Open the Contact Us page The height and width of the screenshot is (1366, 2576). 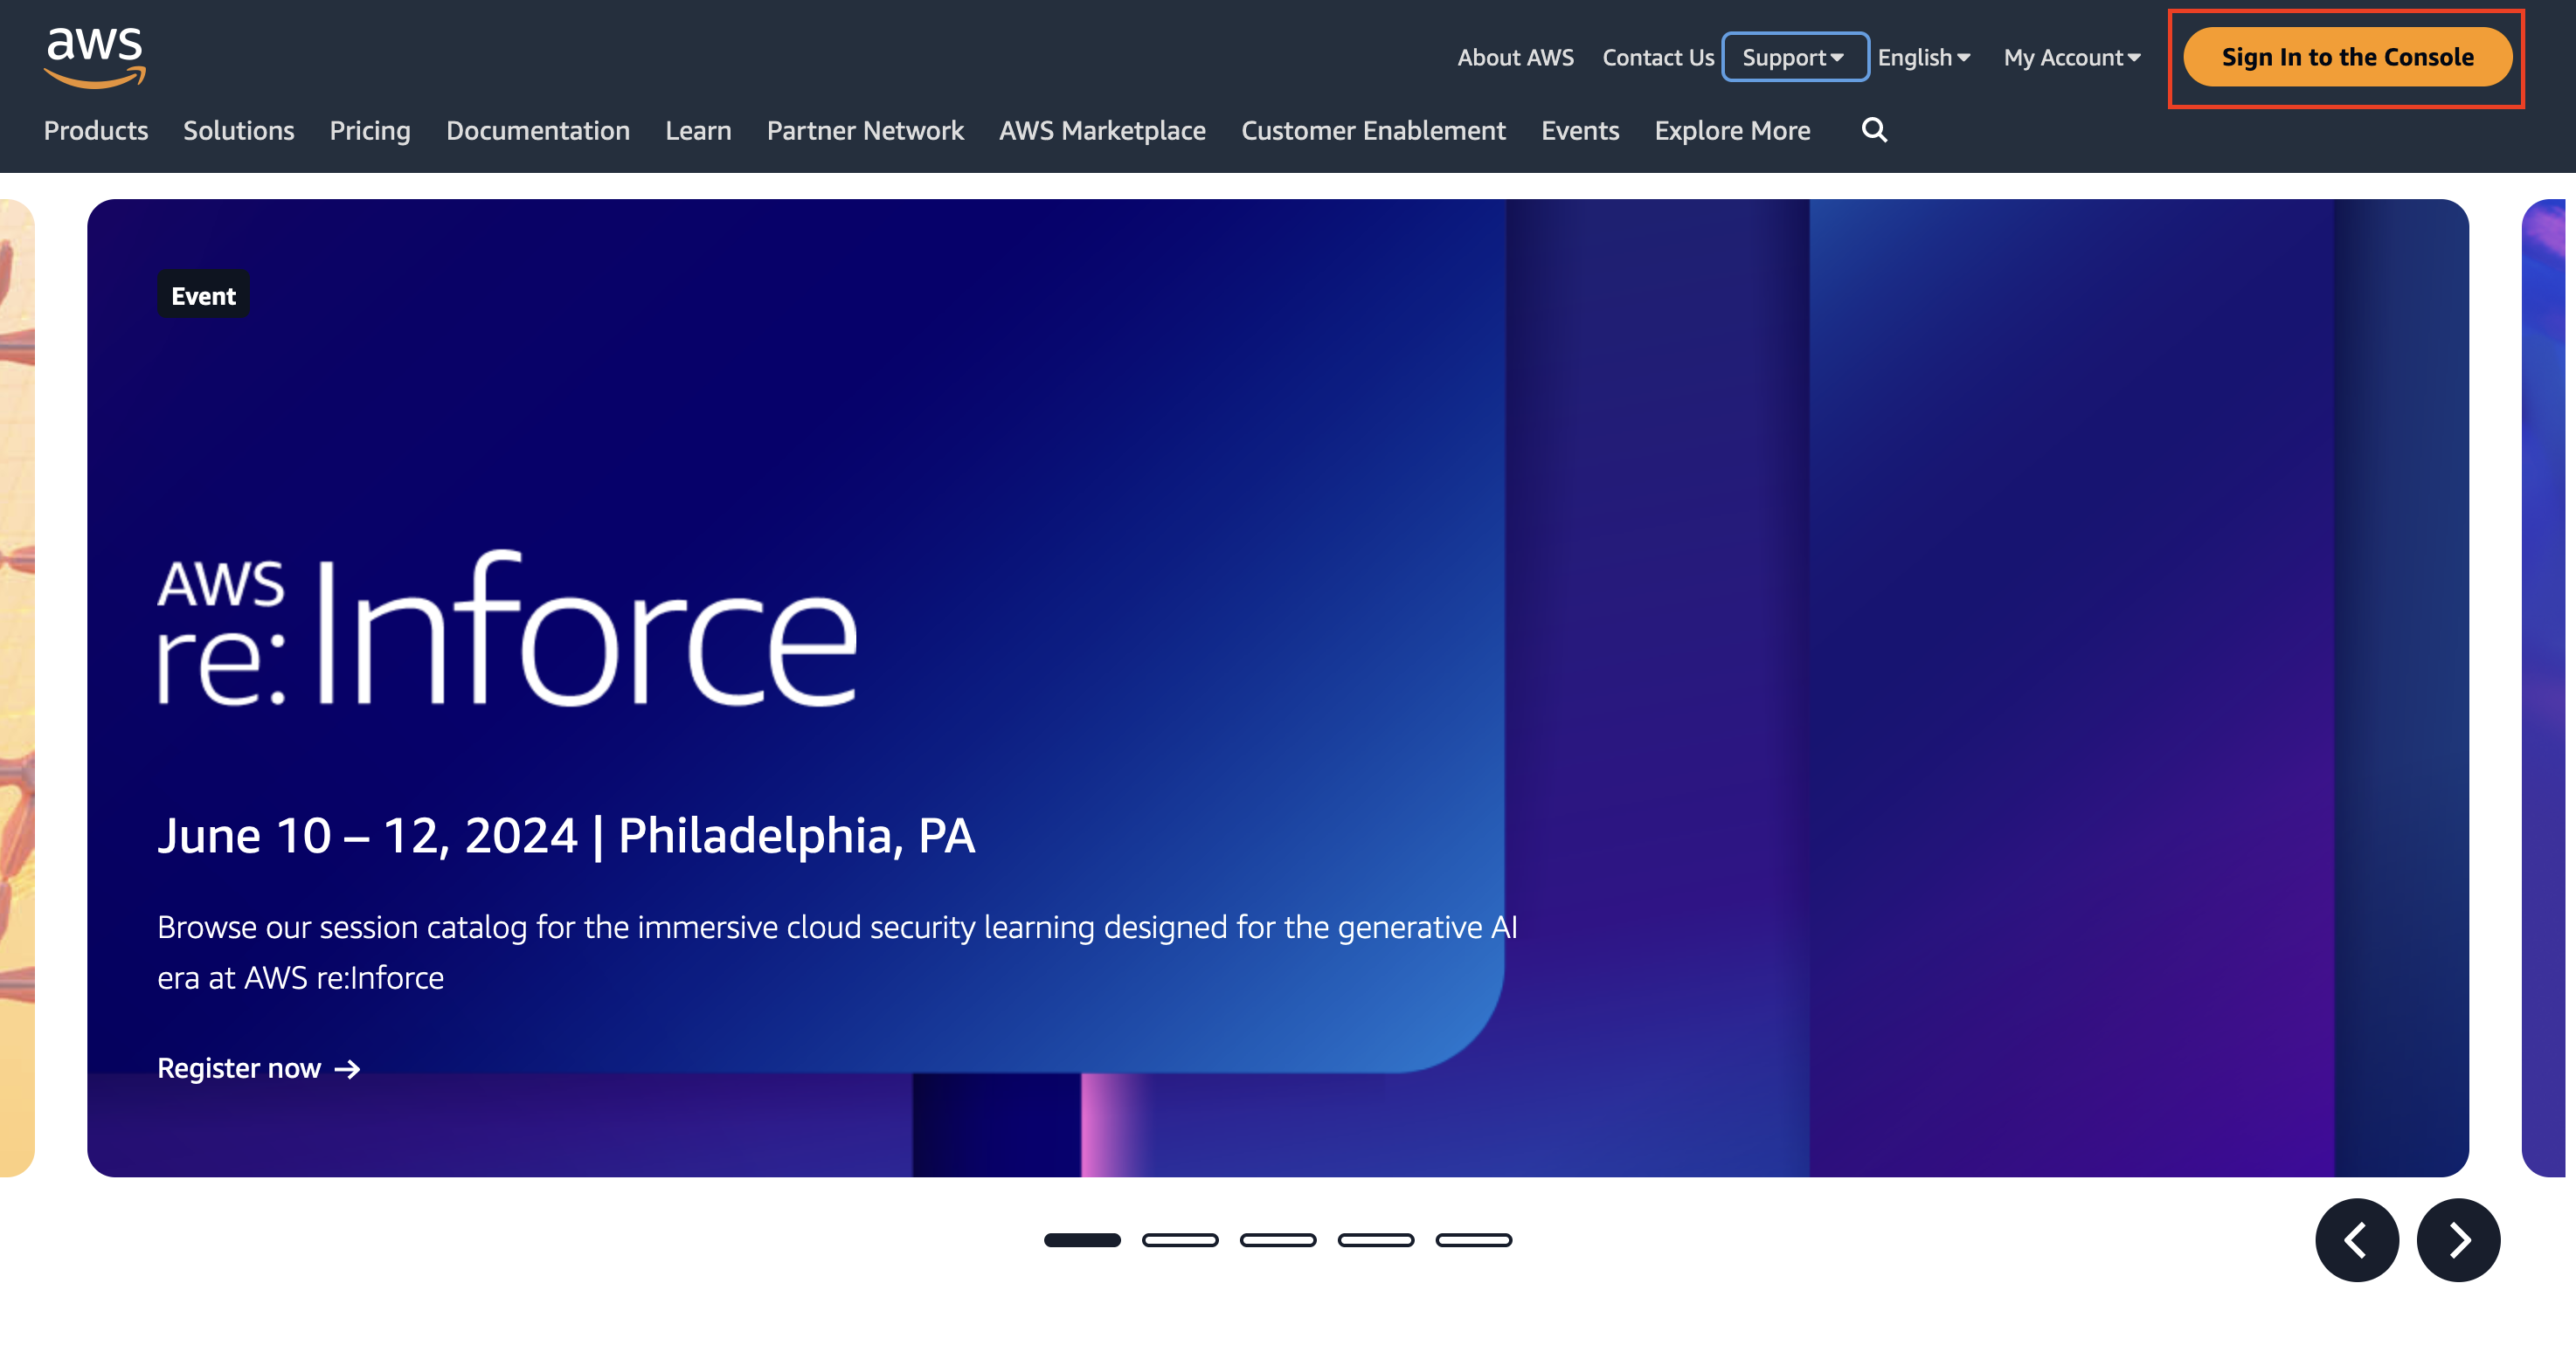[x=1658, y=57]
